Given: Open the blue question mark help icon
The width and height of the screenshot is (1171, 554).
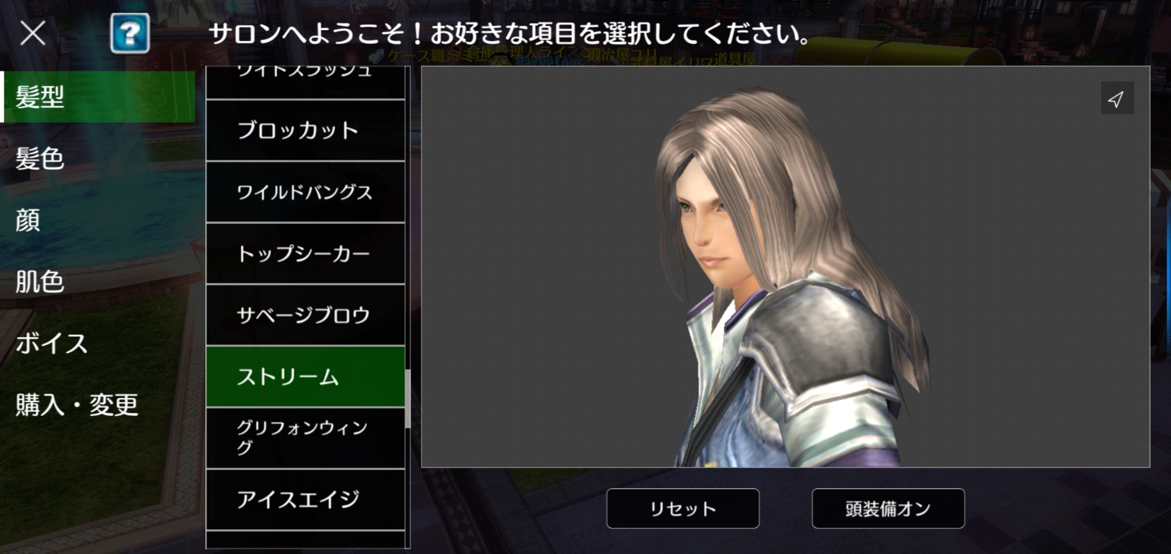Looking at the screenshot, I should point(130,34).
